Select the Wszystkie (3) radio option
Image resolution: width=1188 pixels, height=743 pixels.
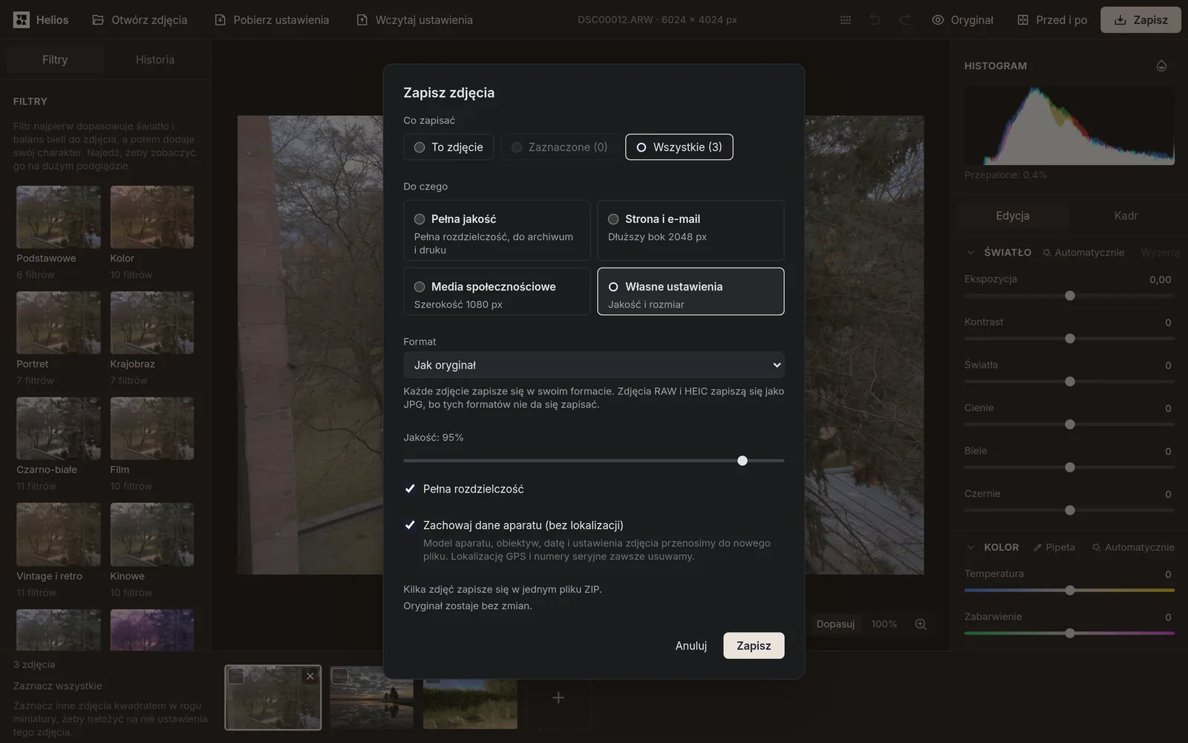(x=679, y=147)
